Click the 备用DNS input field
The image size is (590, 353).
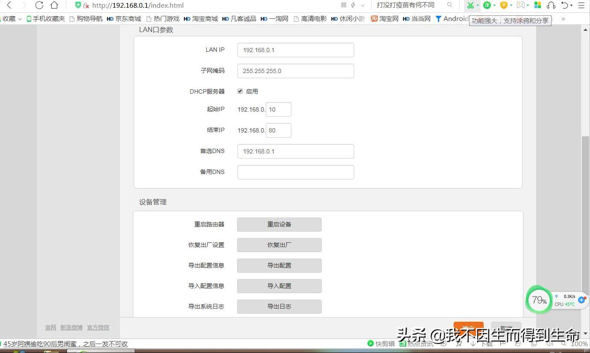click(x=296, y=172)
